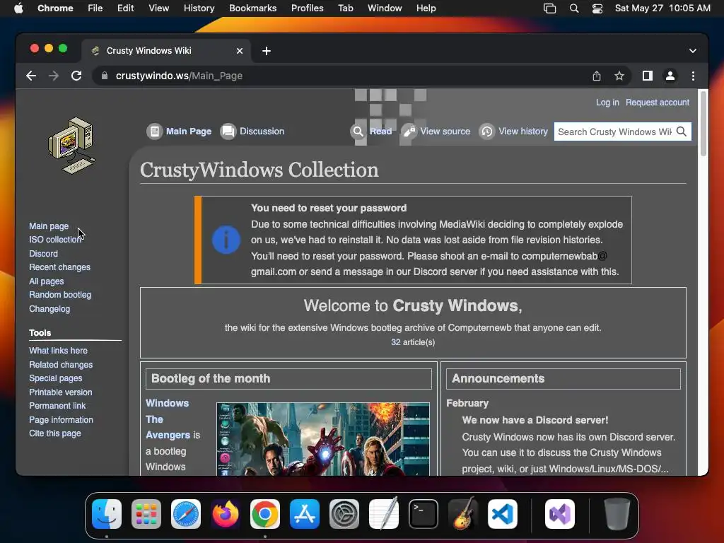Open Terminal from the Dock
This screenshot has width=724, height=543.
coord(424,514)
